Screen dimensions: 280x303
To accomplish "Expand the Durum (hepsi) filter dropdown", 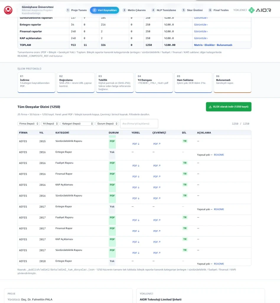I will pos(107,124).
